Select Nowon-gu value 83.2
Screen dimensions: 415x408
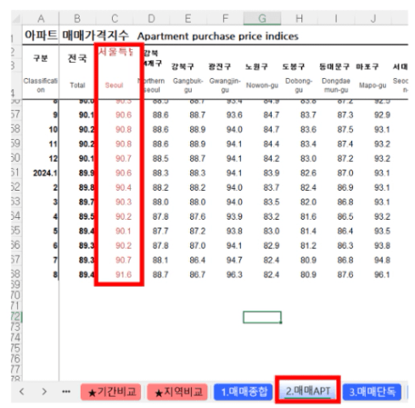pyautogui.click(x=272, y=216)
